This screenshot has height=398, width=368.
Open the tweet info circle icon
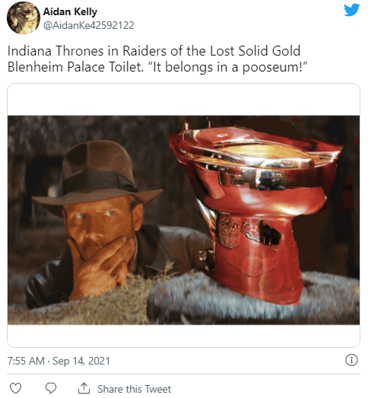click(x=351, y=360)
